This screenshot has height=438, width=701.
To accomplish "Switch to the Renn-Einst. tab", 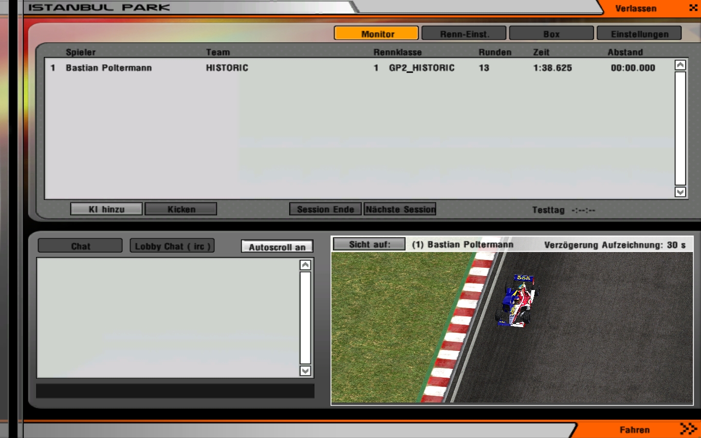I will click(x=464, y=34).
